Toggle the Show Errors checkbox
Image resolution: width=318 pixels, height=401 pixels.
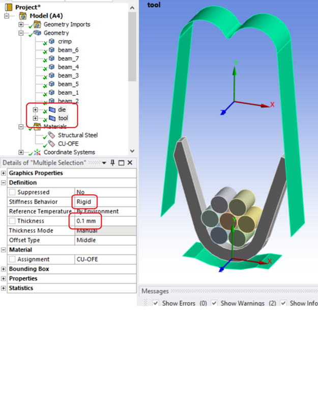pos(155,303)
